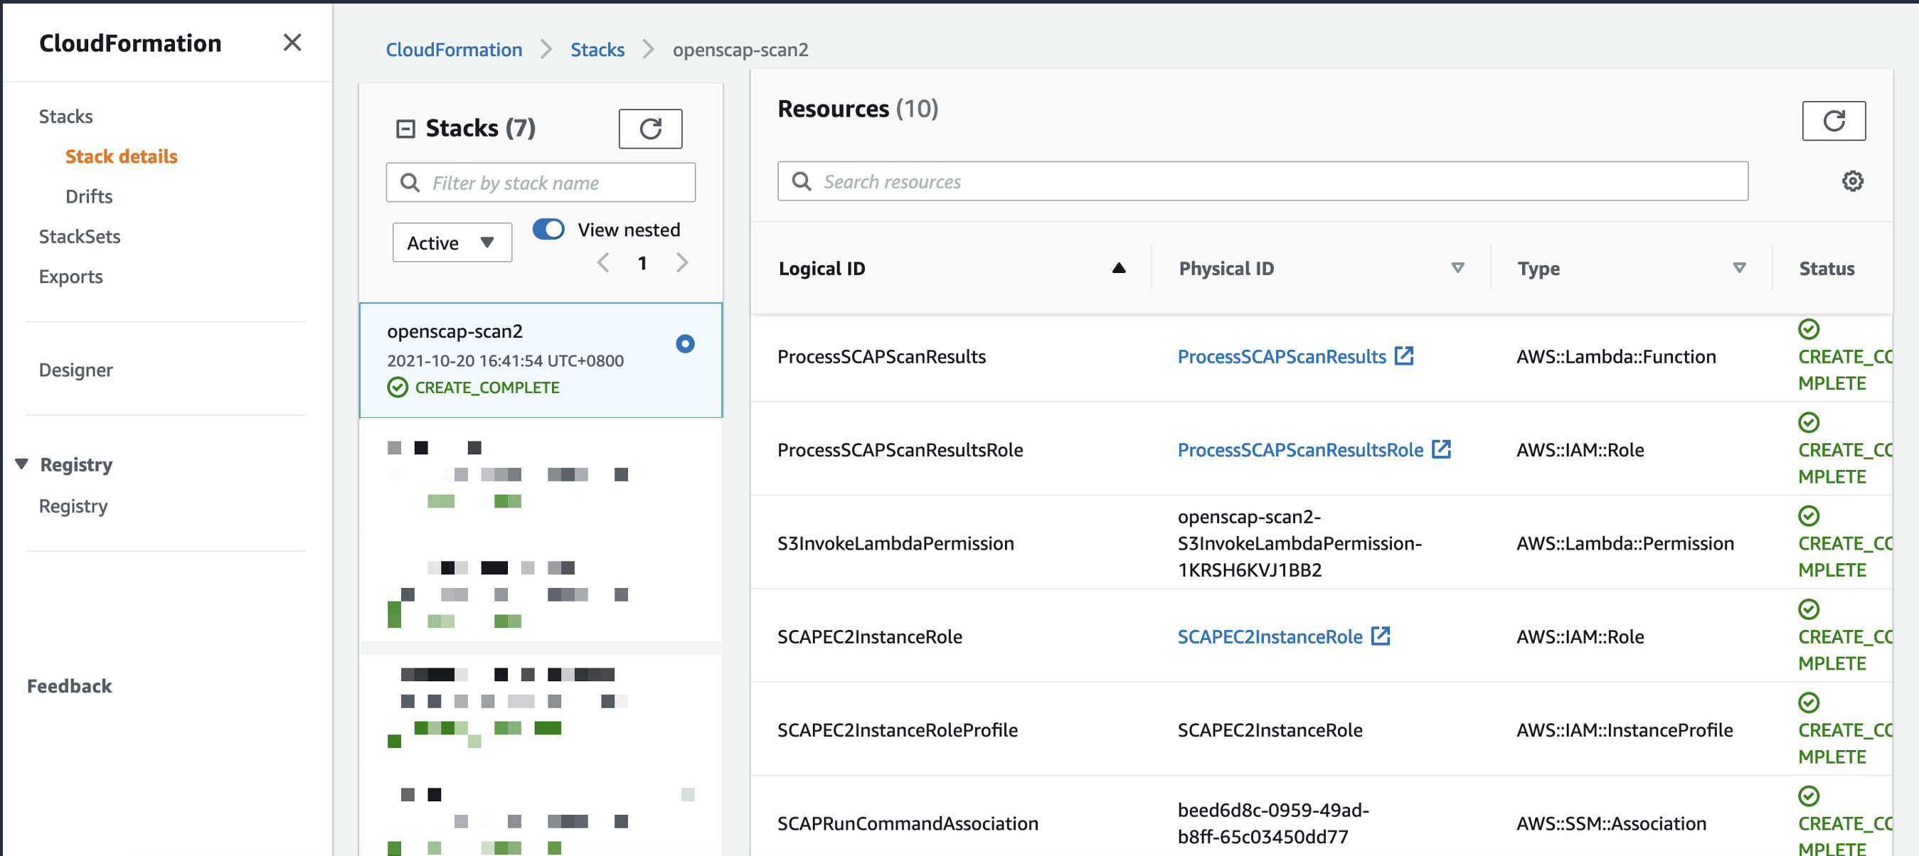This screenshot has width=1919, height=856.
Task: Click the AWS::Lambda::Permission type cell
Action: (1625, 543)
